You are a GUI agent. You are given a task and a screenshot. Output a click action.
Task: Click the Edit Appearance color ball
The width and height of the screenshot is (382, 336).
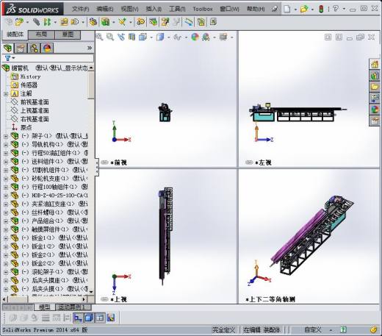pyautogui.click(x=195, y=37)
